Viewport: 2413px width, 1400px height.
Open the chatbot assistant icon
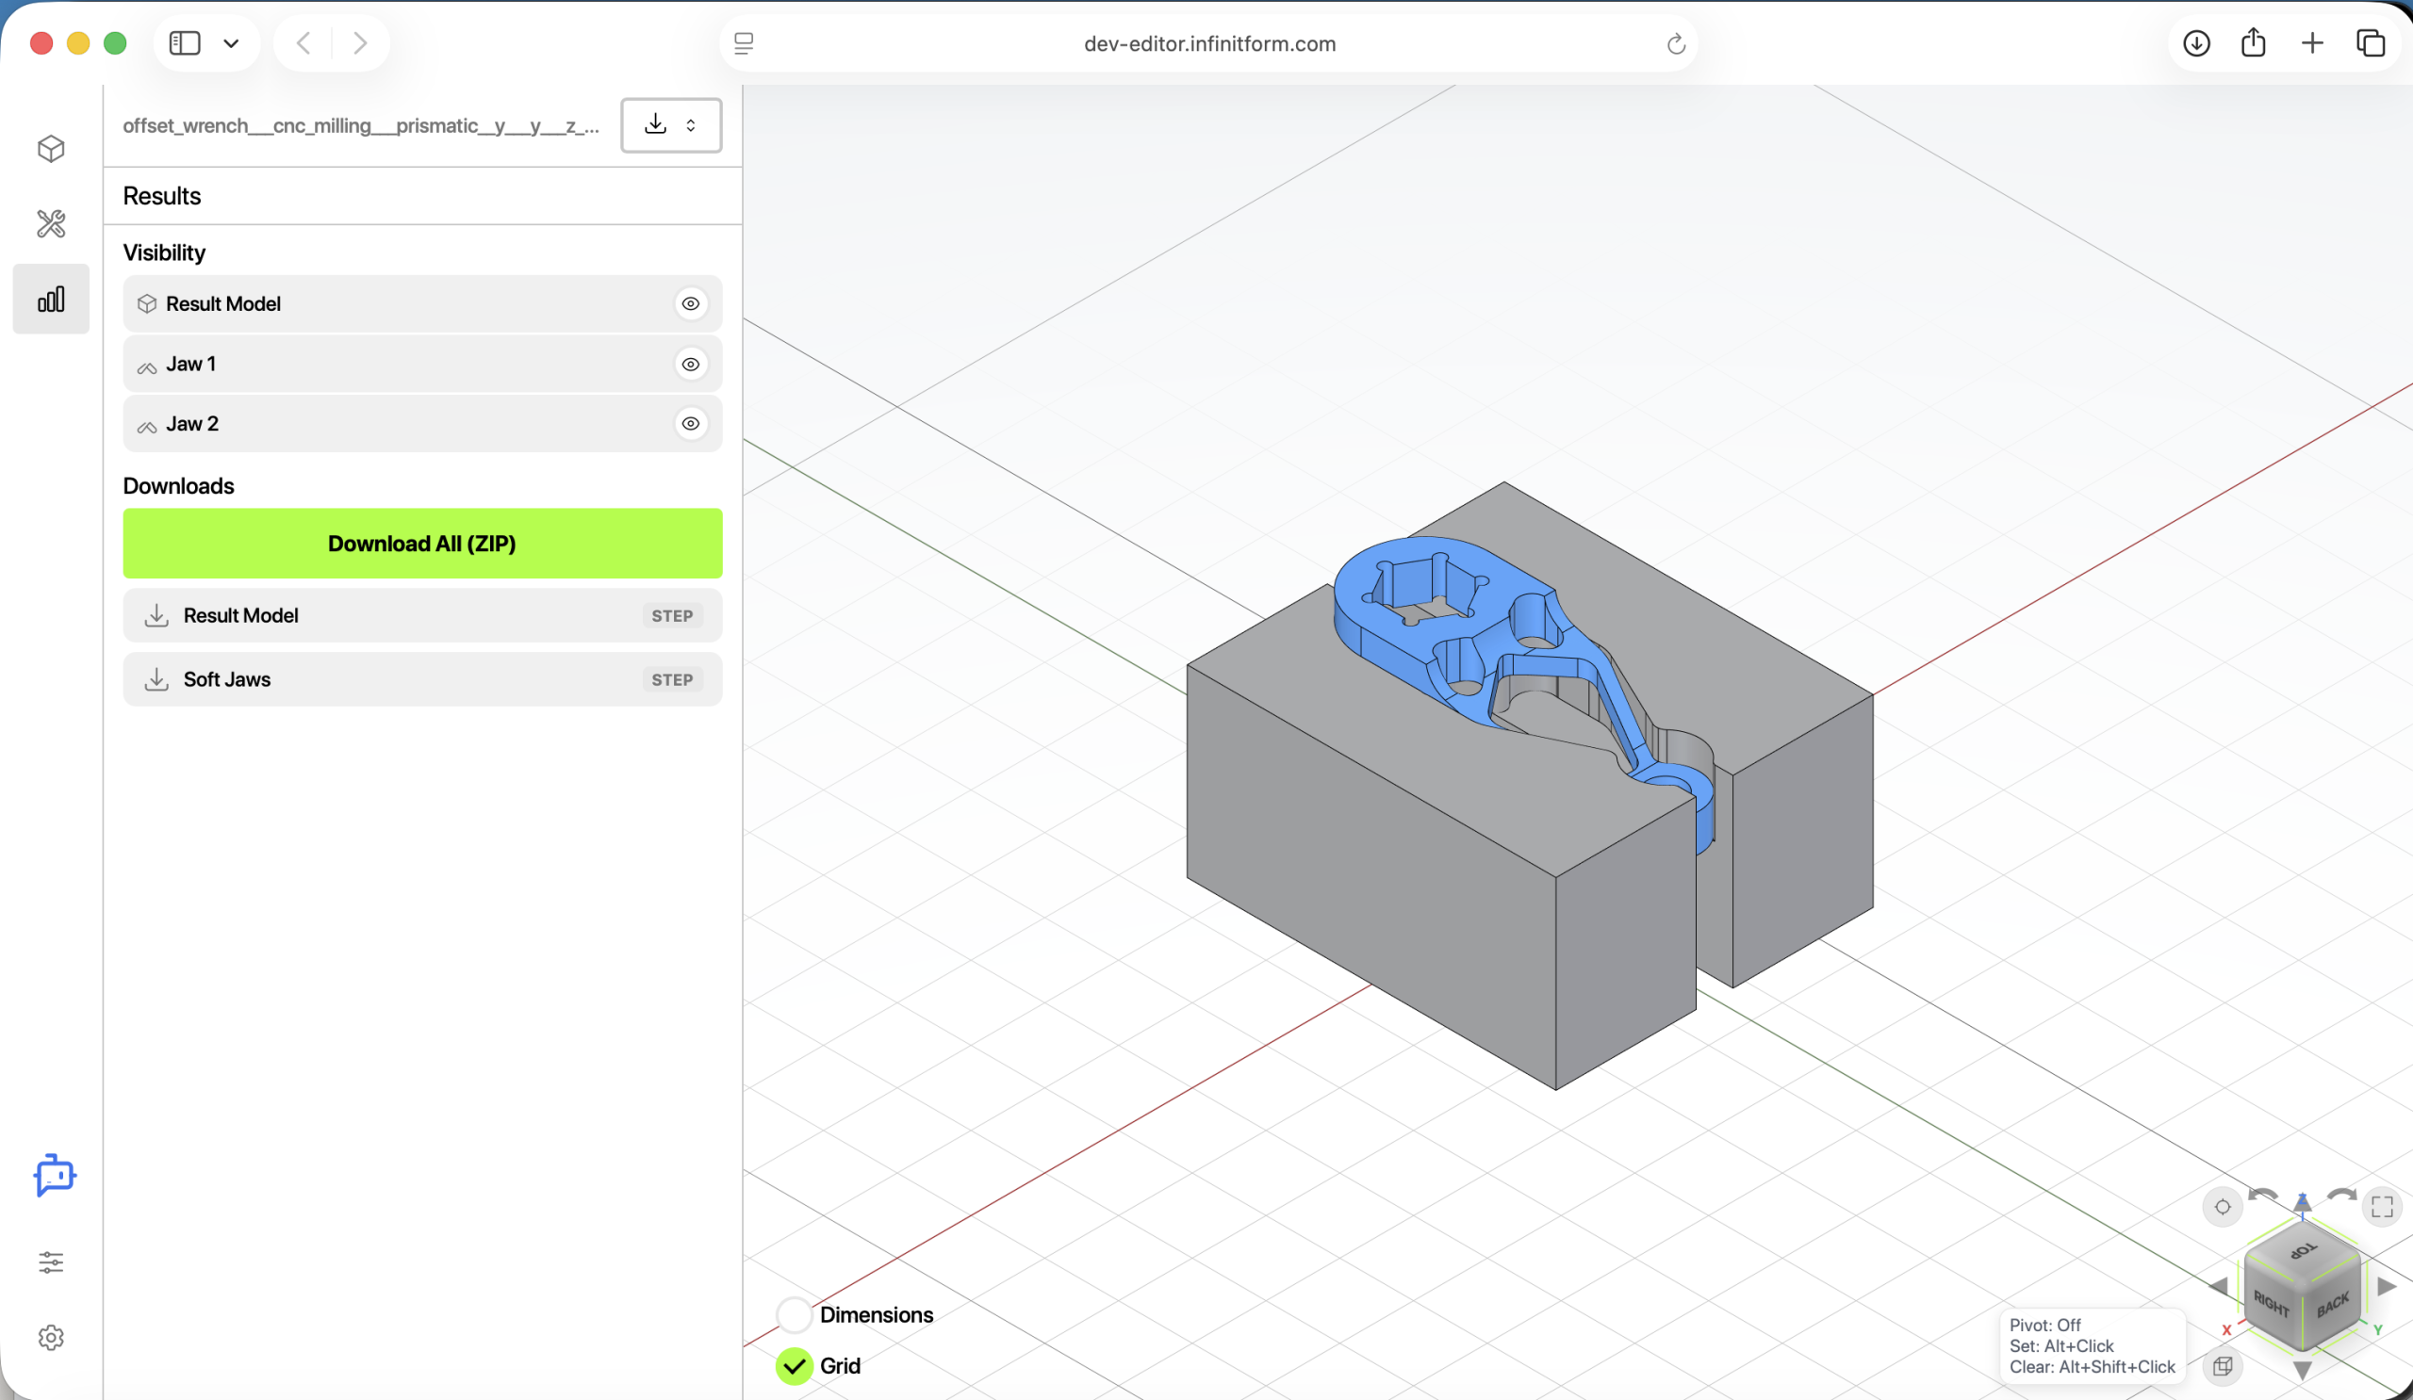pyautogui.click(x=55, y=1175)
